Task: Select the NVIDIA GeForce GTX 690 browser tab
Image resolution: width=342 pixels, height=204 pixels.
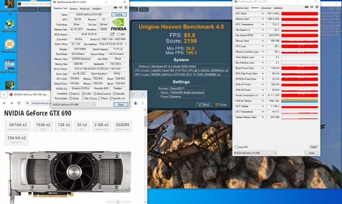Action: click(28, 94)
